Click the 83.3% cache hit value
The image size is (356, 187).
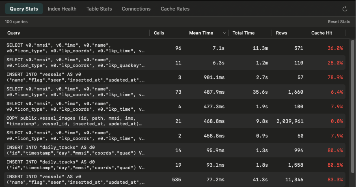[335, 180]
